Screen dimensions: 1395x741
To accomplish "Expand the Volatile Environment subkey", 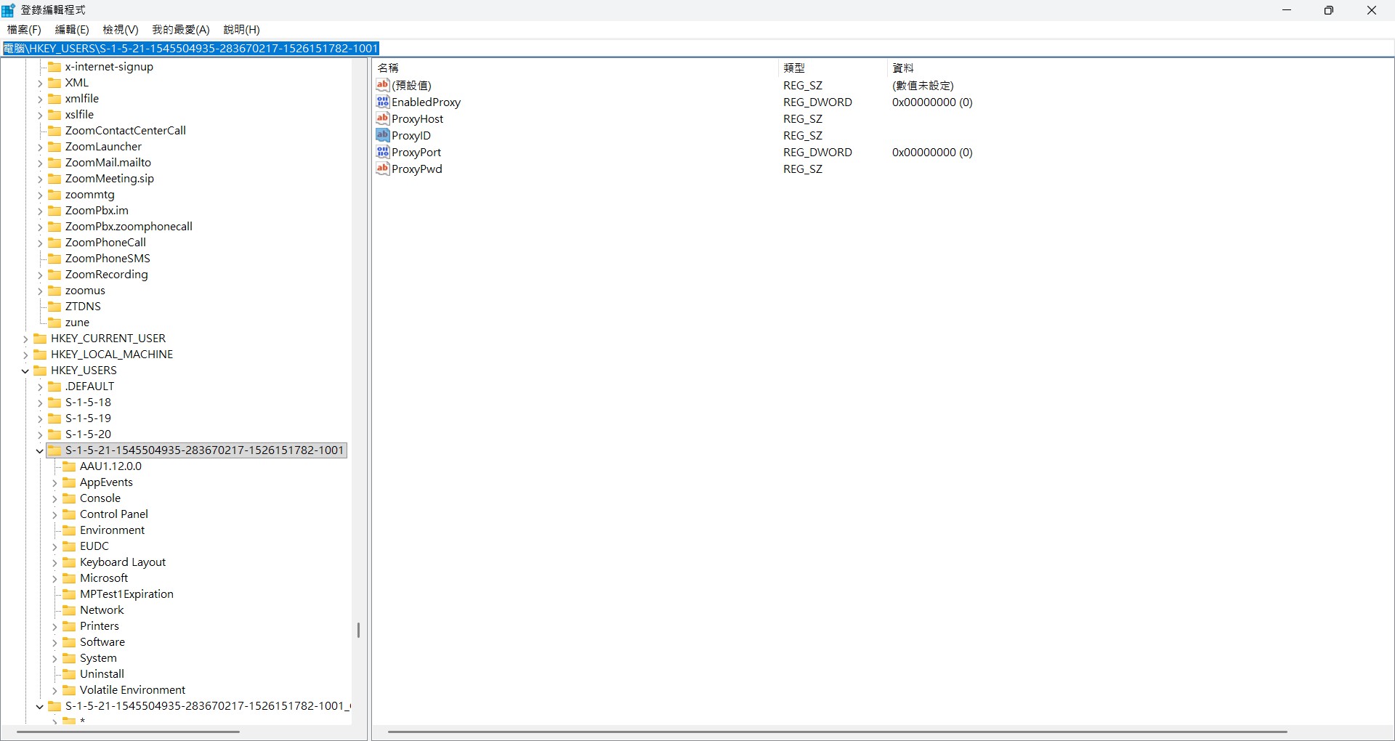I will tap(54, 690).
